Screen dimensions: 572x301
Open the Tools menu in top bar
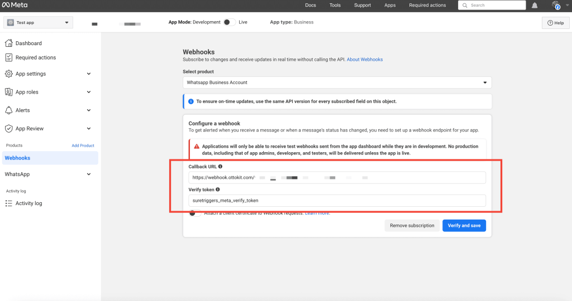tap(335, 6)
